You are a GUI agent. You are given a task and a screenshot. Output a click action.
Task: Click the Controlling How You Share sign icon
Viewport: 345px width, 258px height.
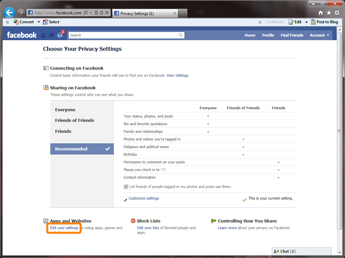click(213, 221)
